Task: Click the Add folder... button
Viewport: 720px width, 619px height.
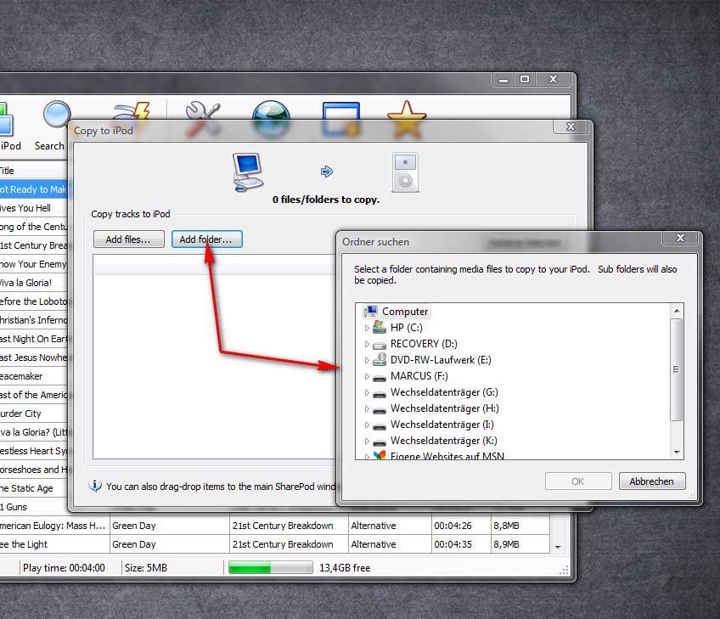Action: [x=206, y=239]
